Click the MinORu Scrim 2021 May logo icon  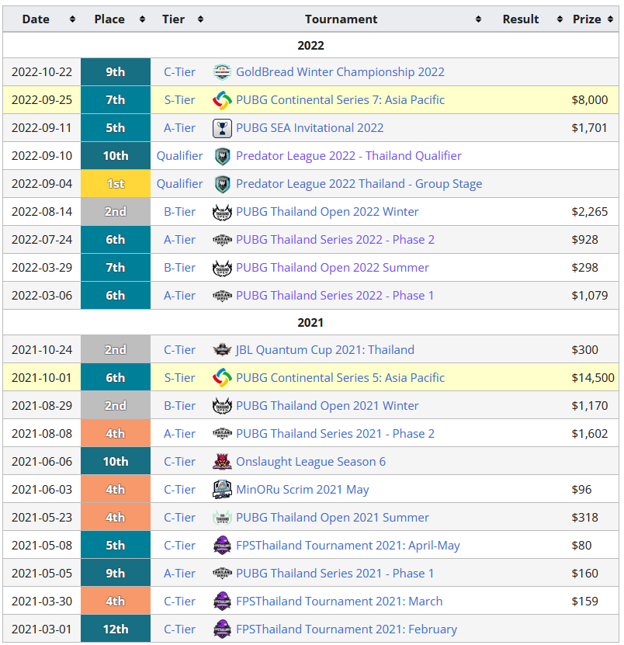click(x=222, y=490)
